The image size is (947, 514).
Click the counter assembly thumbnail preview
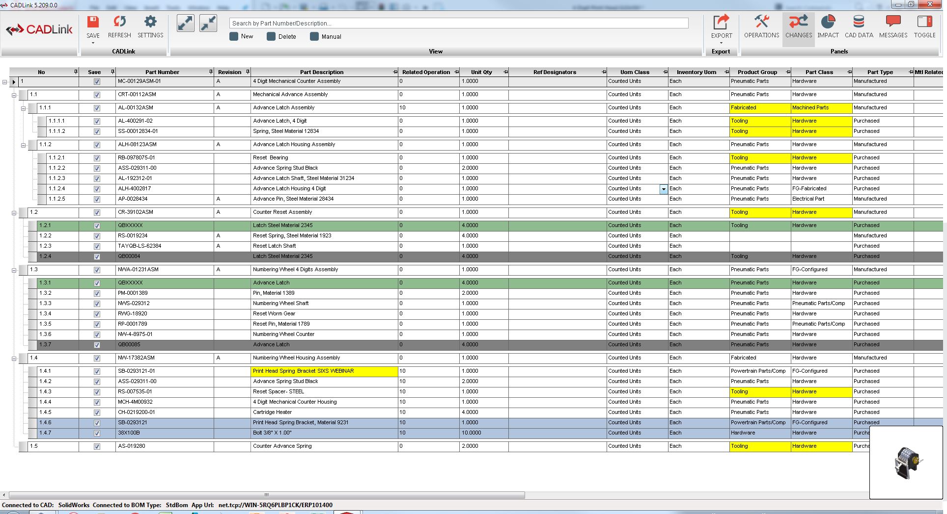point(907,463)
